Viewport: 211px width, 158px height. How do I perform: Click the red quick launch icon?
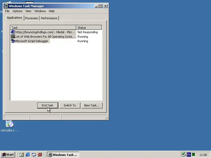(x=40, y=155)
